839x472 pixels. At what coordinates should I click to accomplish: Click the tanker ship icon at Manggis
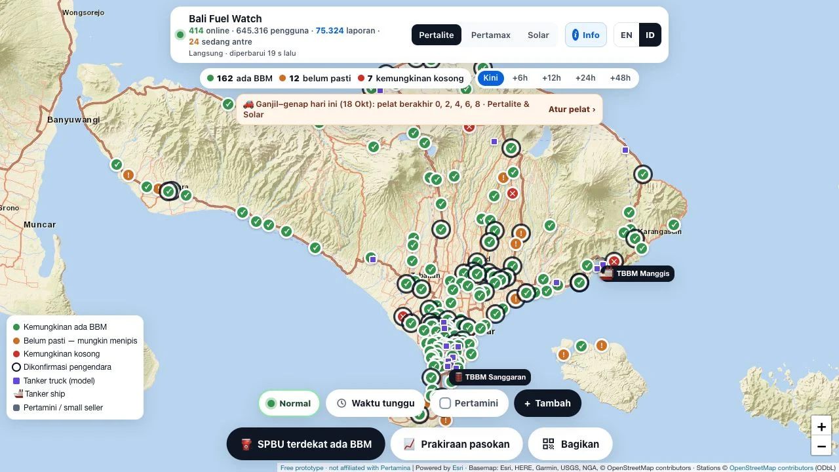[607, 273]
